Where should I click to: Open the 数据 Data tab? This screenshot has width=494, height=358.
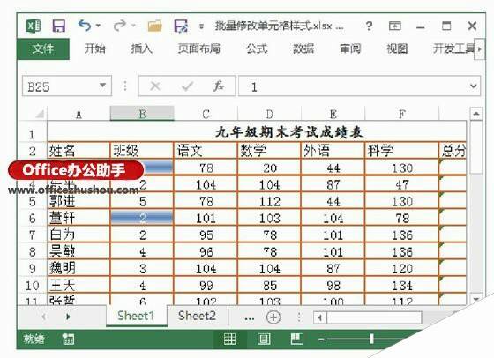click(303, 48)
